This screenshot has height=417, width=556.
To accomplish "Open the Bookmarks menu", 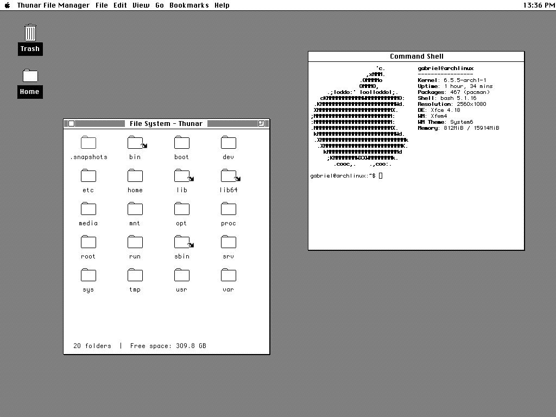I will click(x=189, y=5).
